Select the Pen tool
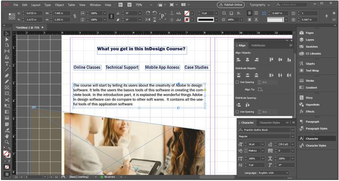This screenshot has height=181, width=339. [7, 76]
